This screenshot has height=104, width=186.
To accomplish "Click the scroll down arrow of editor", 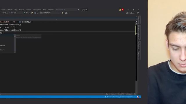I will (x=136, y=92).
